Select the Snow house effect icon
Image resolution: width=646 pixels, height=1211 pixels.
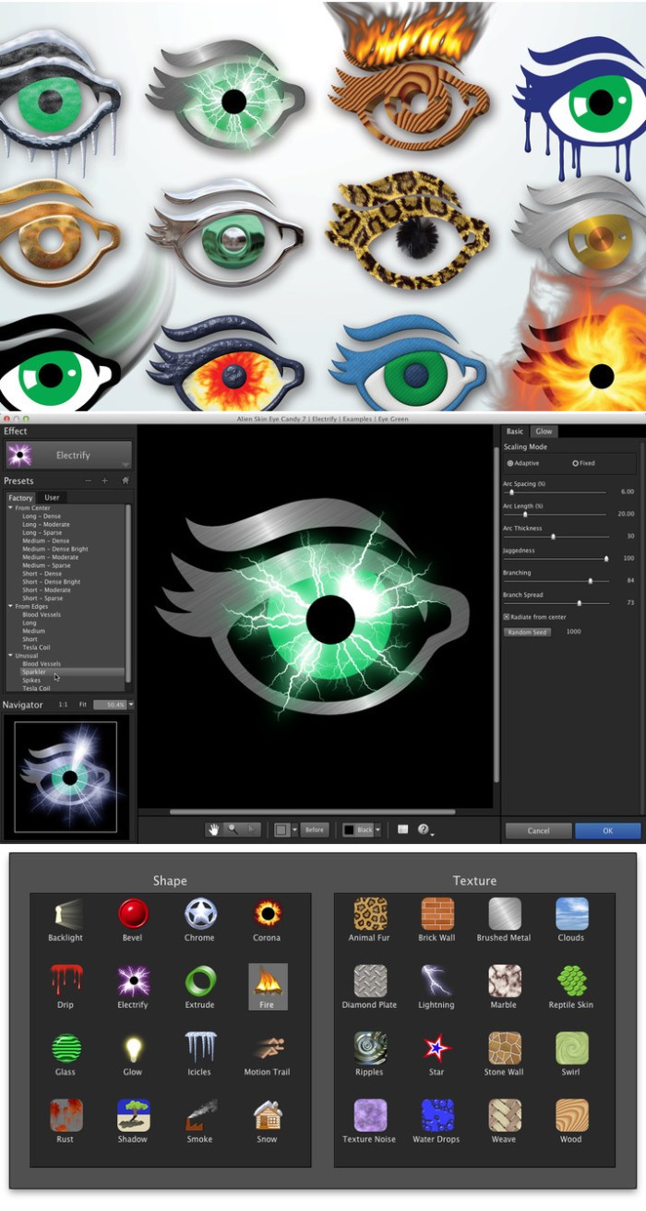[x=268, y=1115]
